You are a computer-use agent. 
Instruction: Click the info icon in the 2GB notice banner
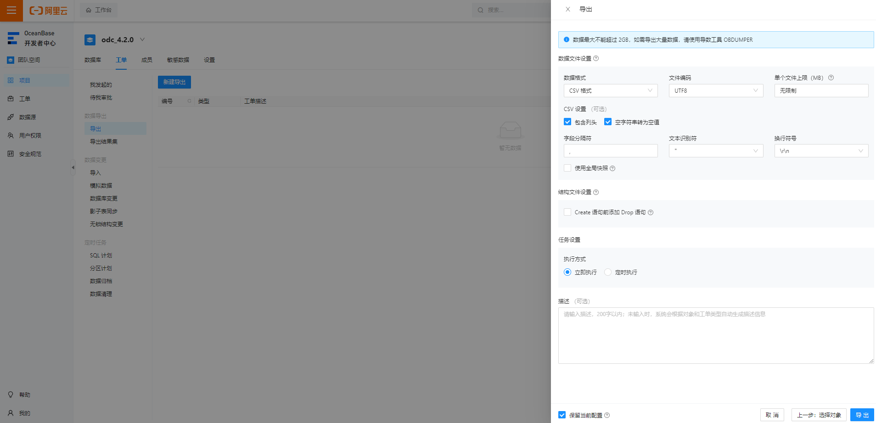pos(567,39)
